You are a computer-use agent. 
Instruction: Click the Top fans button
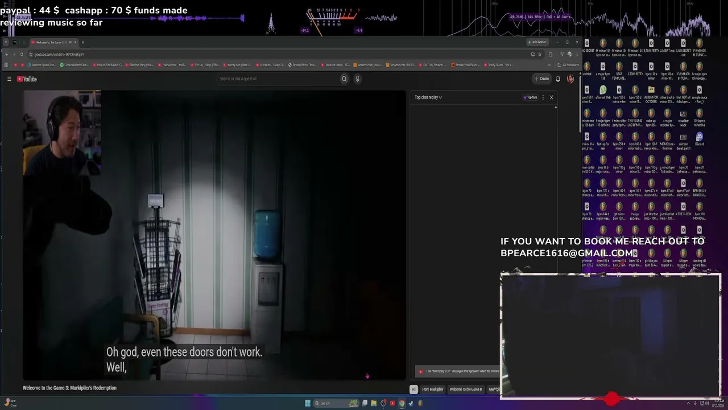click(x=531, y=97)
